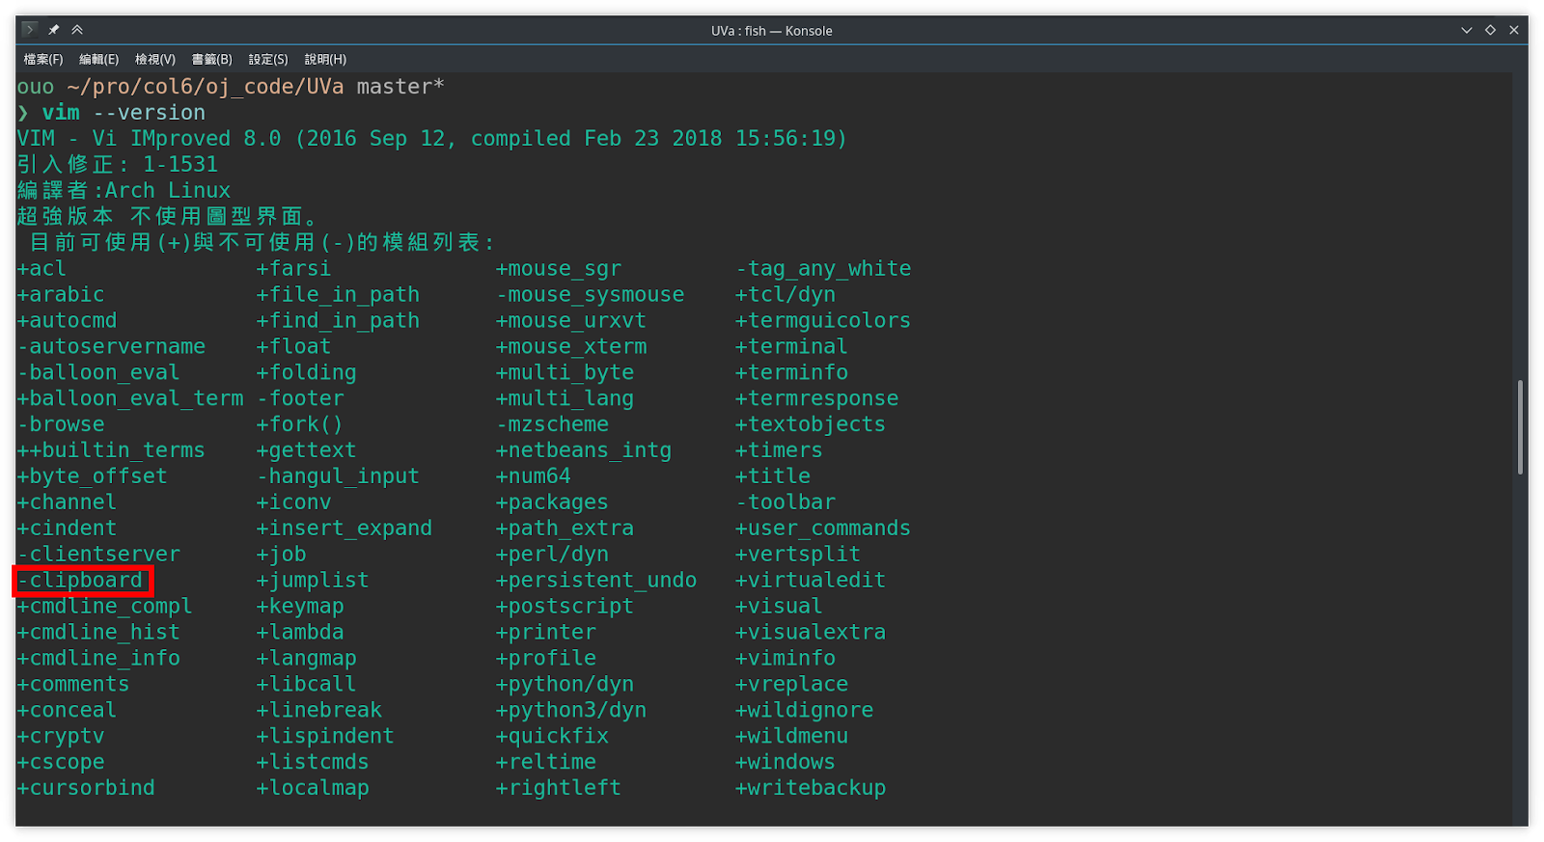The image size is (1544, 842).
Task: Click the +balloon_eval_term feature text
Action: (130, 399)
